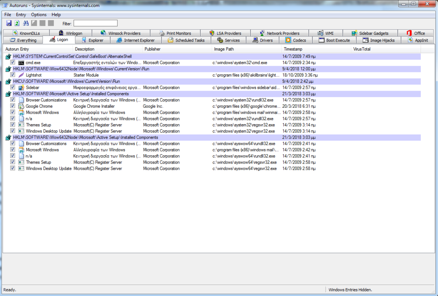Image resolution: width=438 pixels, height=296 pixels.
Task: Click the cmd.exe entry icon
Action: click(x=21, y=63)
